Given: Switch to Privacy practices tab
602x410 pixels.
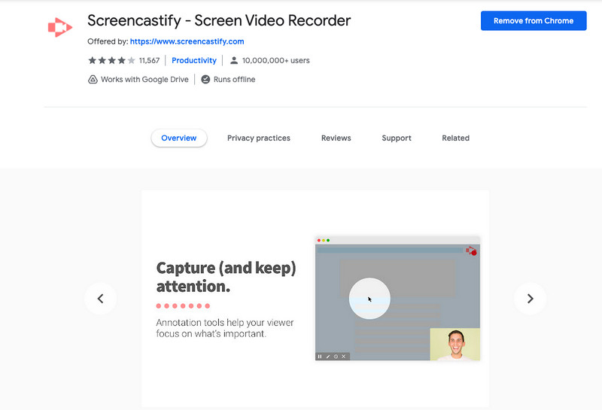Looking at the screenshot, I should point(259,138).
